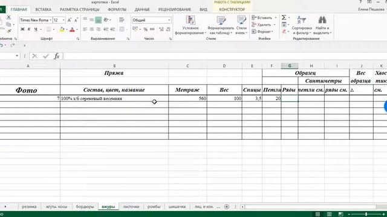387x217 pixels.
Task: Click the Fill down arrow icon
Action: (x=284, y=24)
